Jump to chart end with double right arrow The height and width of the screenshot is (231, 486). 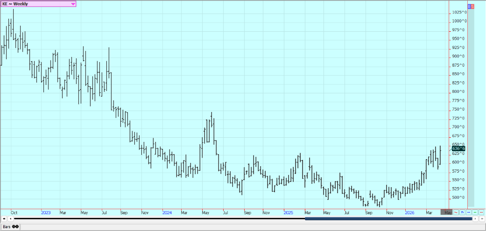pyautogui.click(x=481, y=218)
